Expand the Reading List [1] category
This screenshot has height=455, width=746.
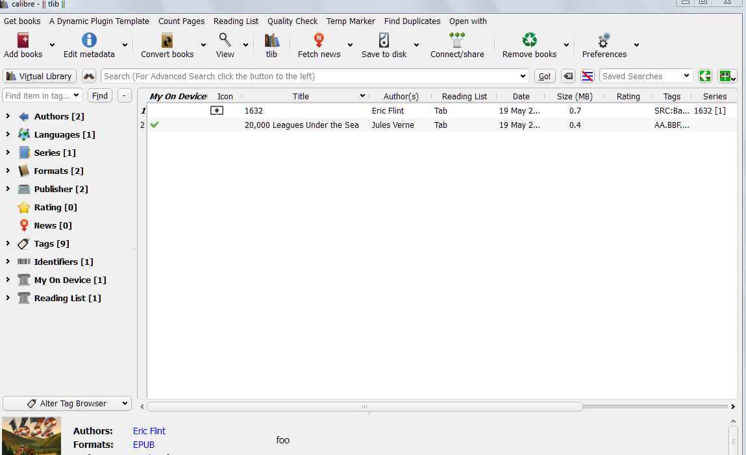pyautogui.click(x=8, y=298)
